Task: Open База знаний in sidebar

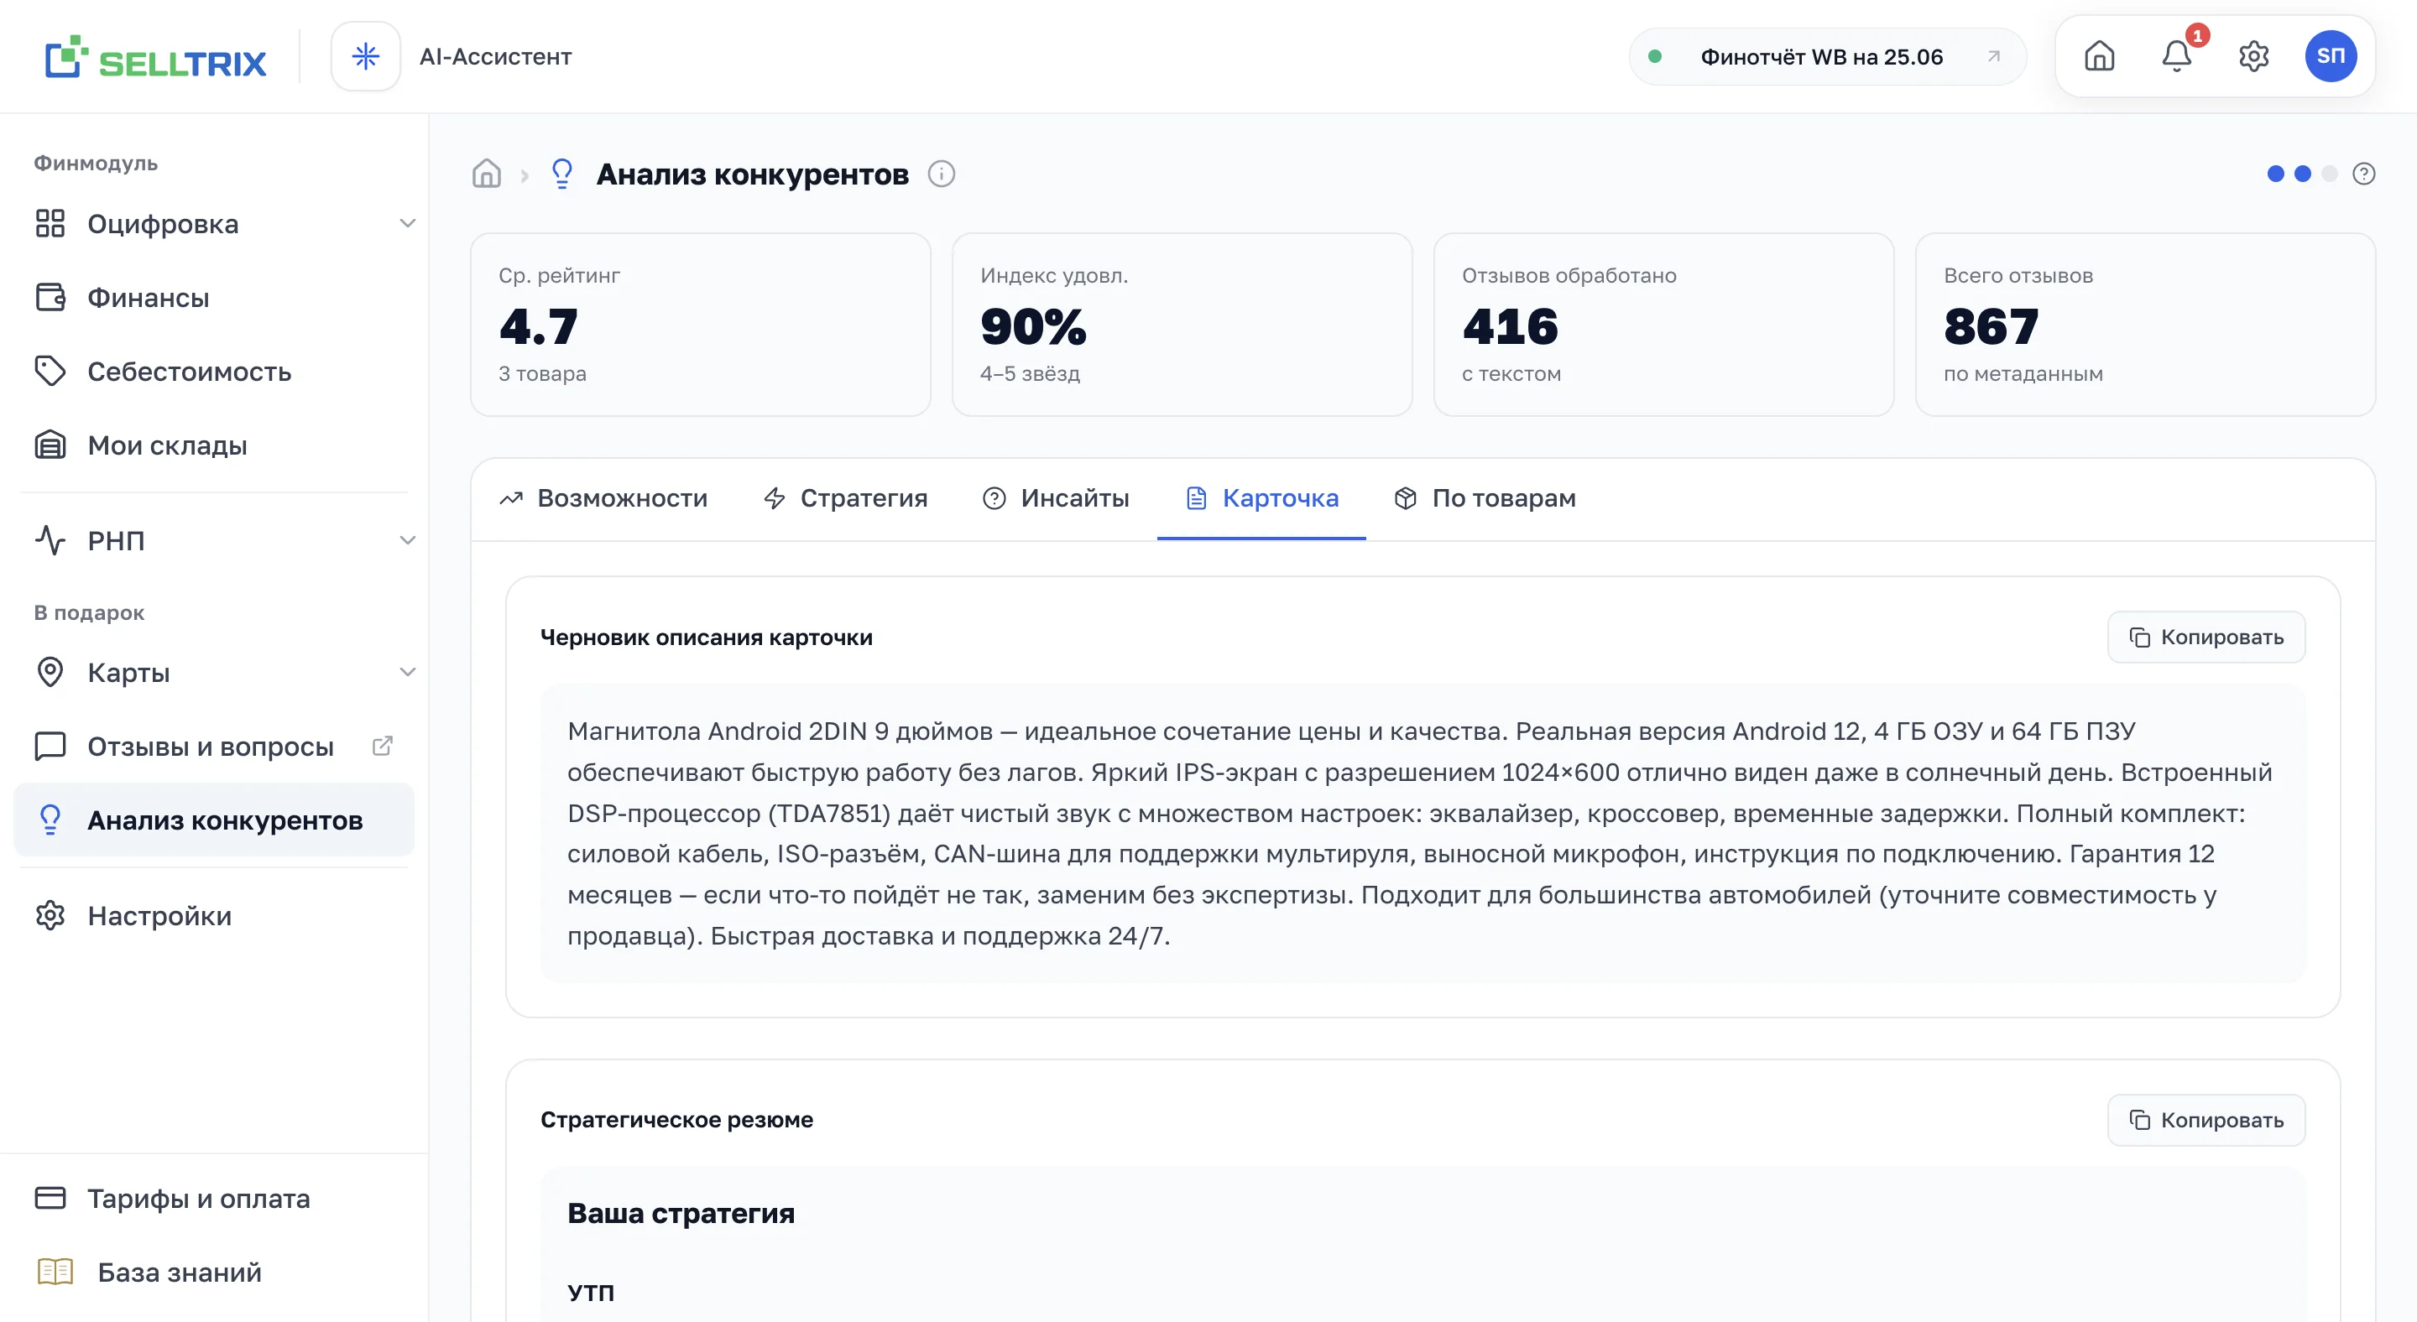Action: point(214,1273)
